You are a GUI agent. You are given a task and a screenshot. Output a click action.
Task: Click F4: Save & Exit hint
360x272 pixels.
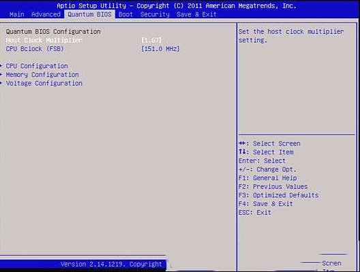[266, 204]
